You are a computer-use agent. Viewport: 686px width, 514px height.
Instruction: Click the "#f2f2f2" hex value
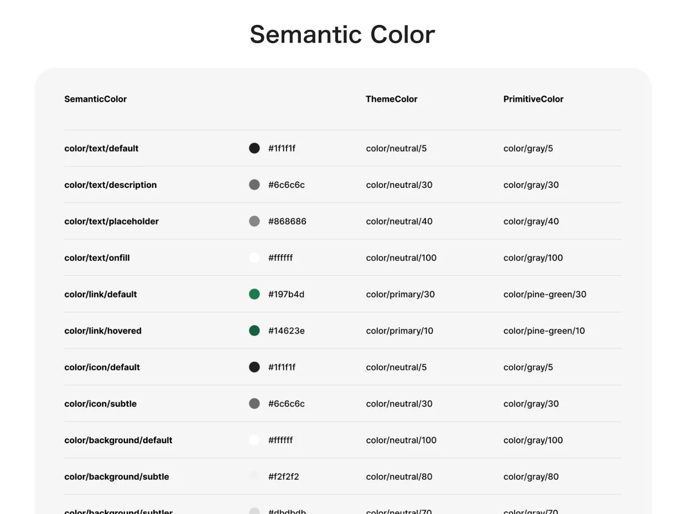click(284, 476)
